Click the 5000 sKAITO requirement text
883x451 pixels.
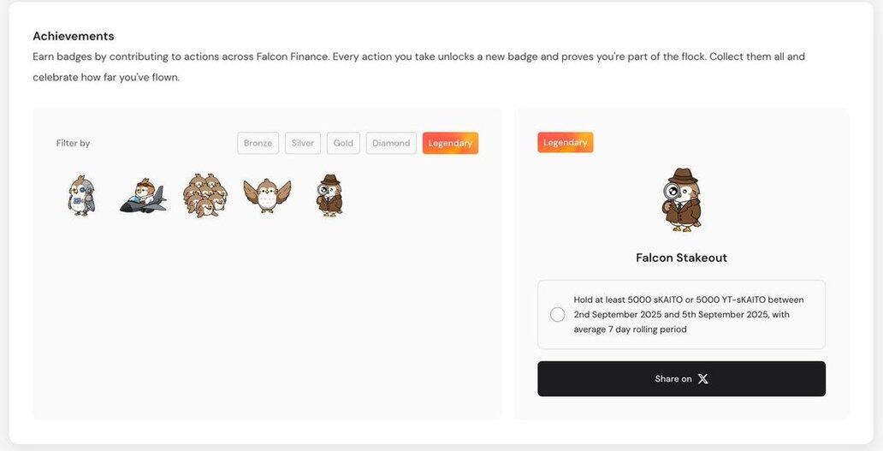tap(689, 314)
